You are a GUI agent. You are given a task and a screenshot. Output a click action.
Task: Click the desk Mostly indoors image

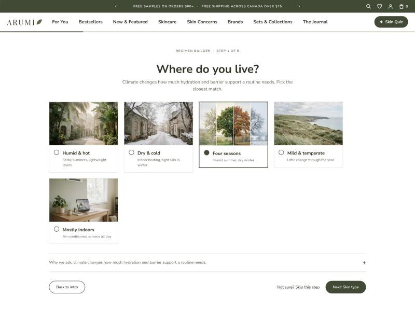(84, 200)
